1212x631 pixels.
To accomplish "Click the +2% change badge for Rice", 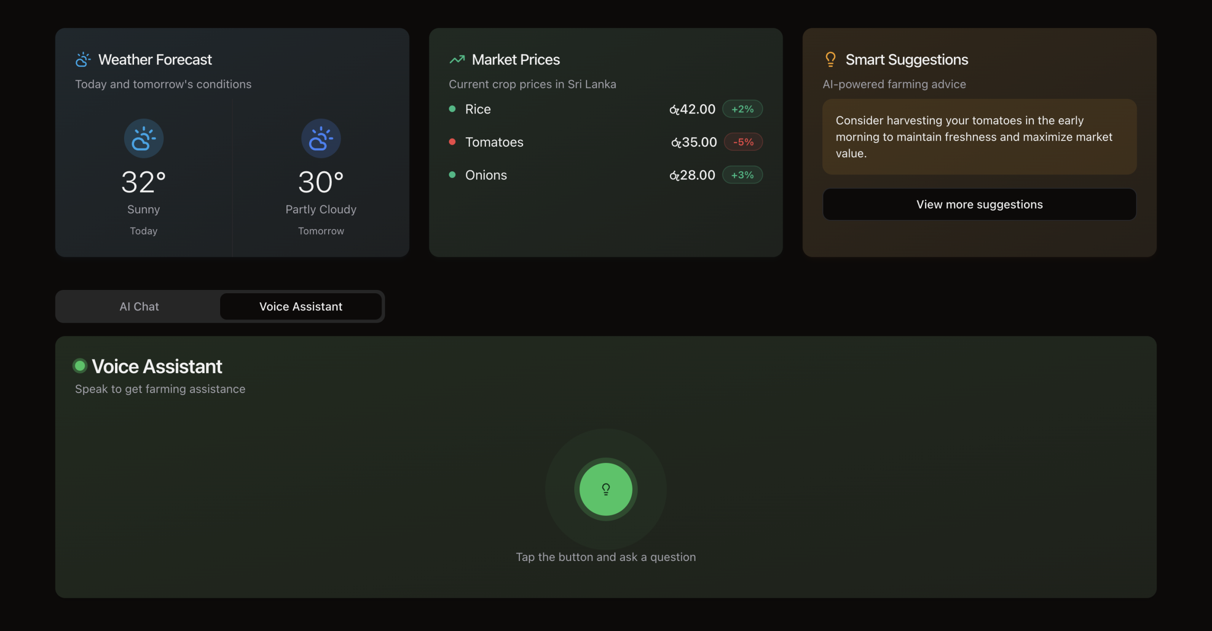I will (x=742, y=109).
